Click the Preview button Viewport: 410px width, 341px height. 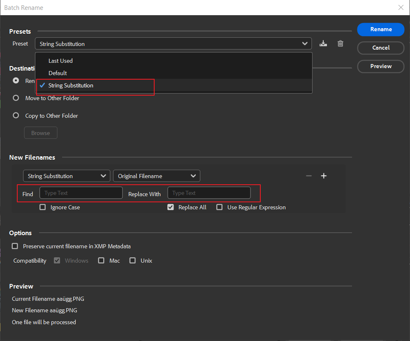[380, 66]
